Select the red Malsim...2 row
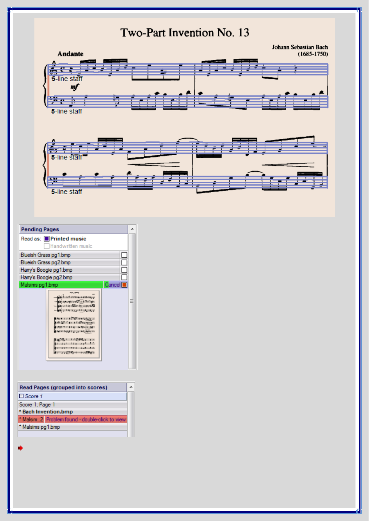369x521 pixels. 31,420
